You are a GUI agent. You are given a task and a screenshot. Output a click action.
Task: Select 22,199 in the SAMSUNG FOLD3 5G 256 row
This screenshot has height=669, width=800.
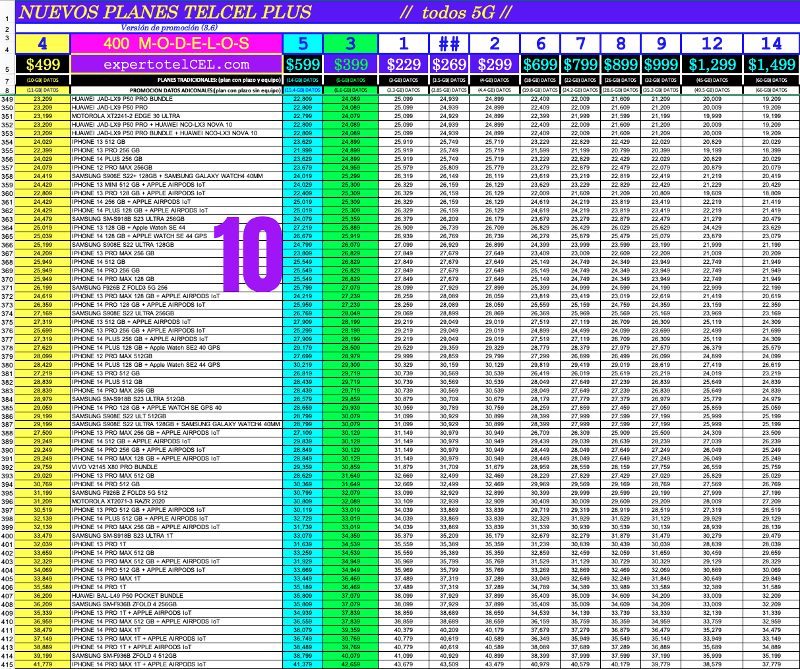tap(772, 288)
